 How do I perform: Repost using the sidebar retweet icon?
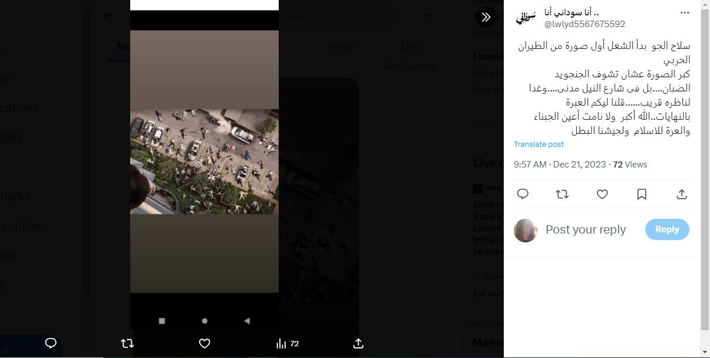(x=562, y=194)
